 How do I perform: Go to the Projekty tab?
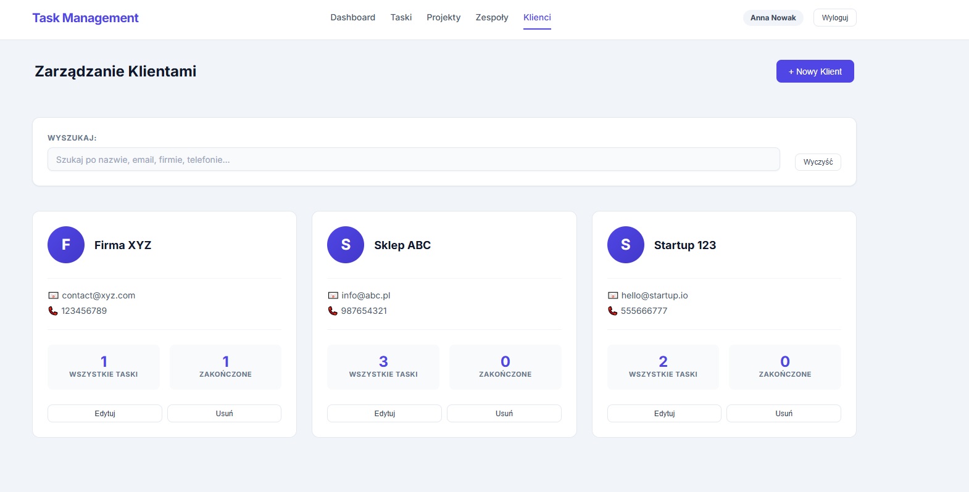pos(443,17)
